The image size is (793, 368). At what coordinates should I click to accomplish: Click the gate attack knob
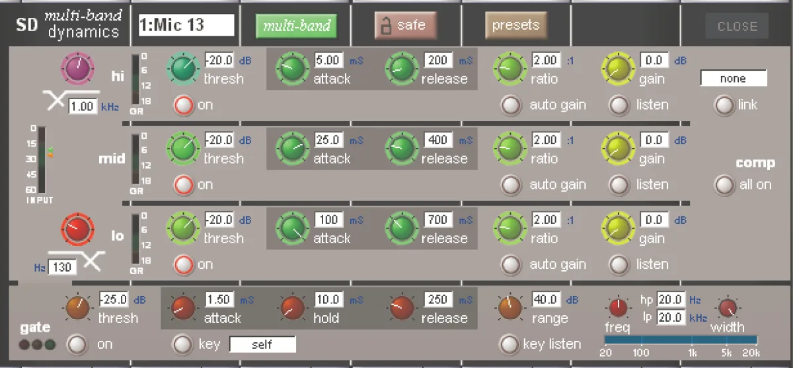point(182,307)
